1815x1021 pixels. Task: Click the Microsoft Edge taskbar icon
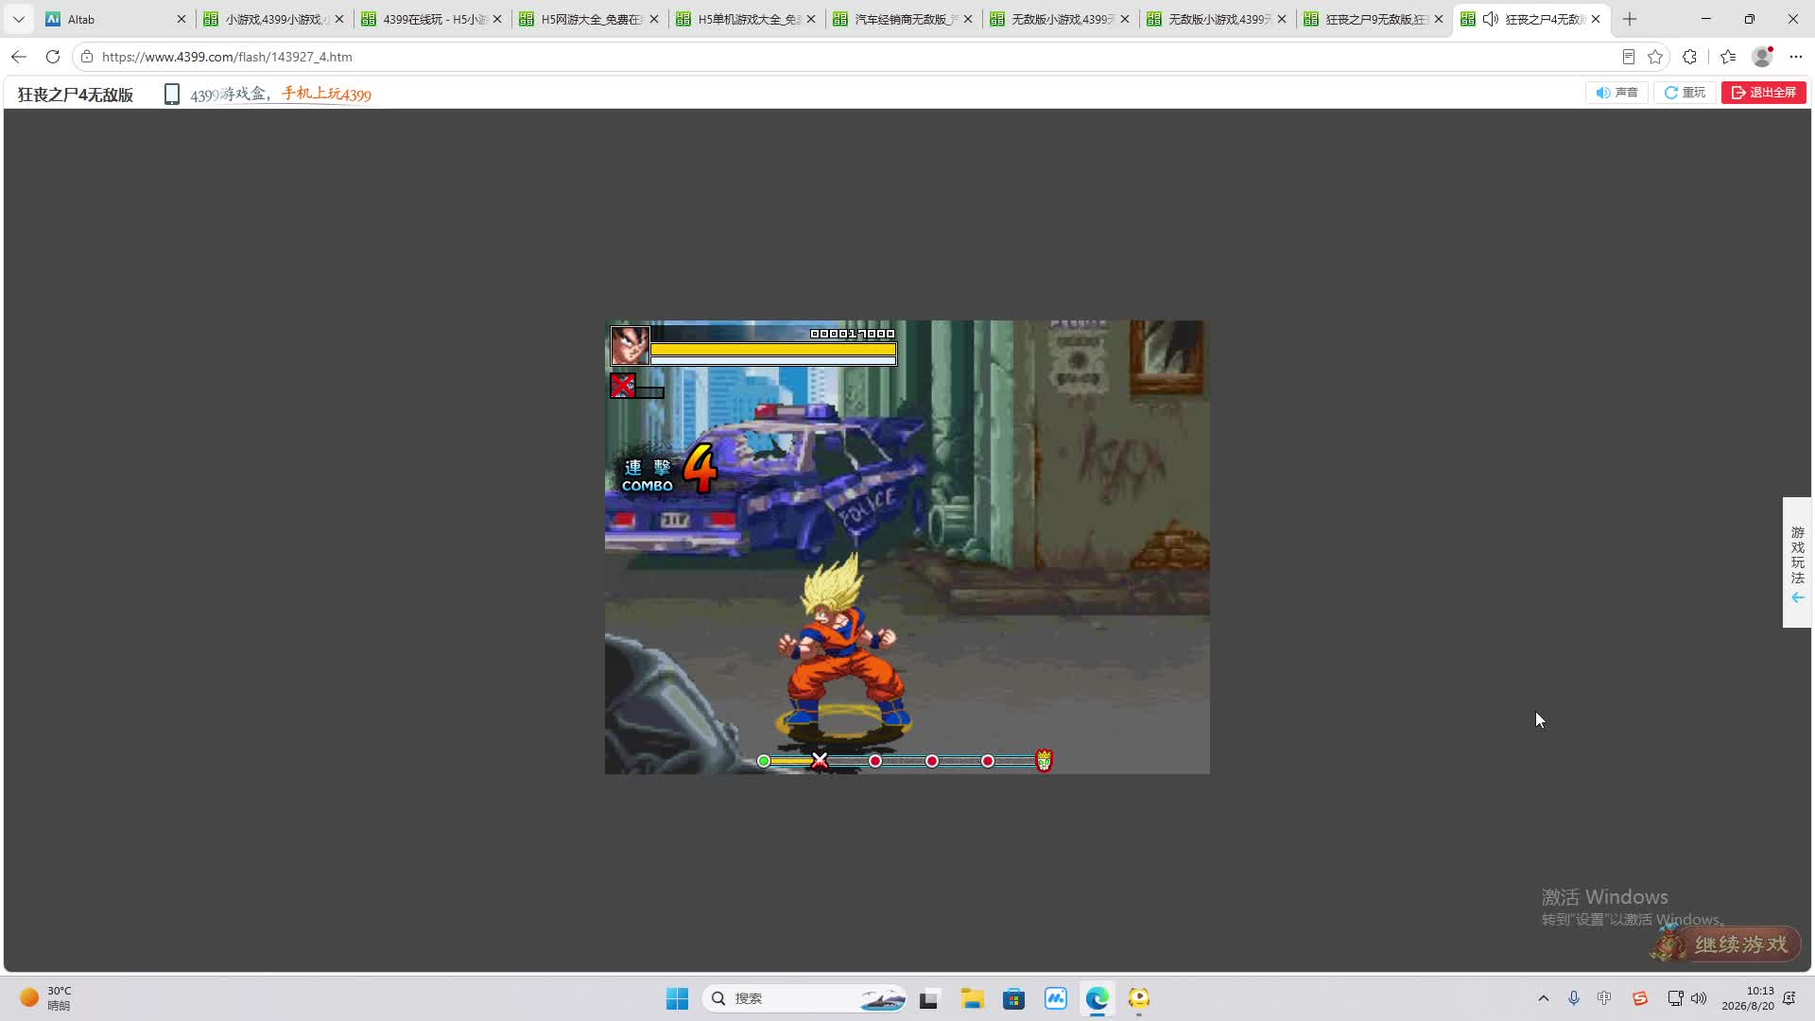point(1097,998)
